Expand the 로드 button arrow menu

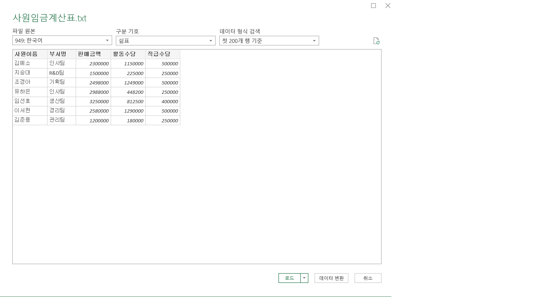pyautogui.click(x=304, y=278)
